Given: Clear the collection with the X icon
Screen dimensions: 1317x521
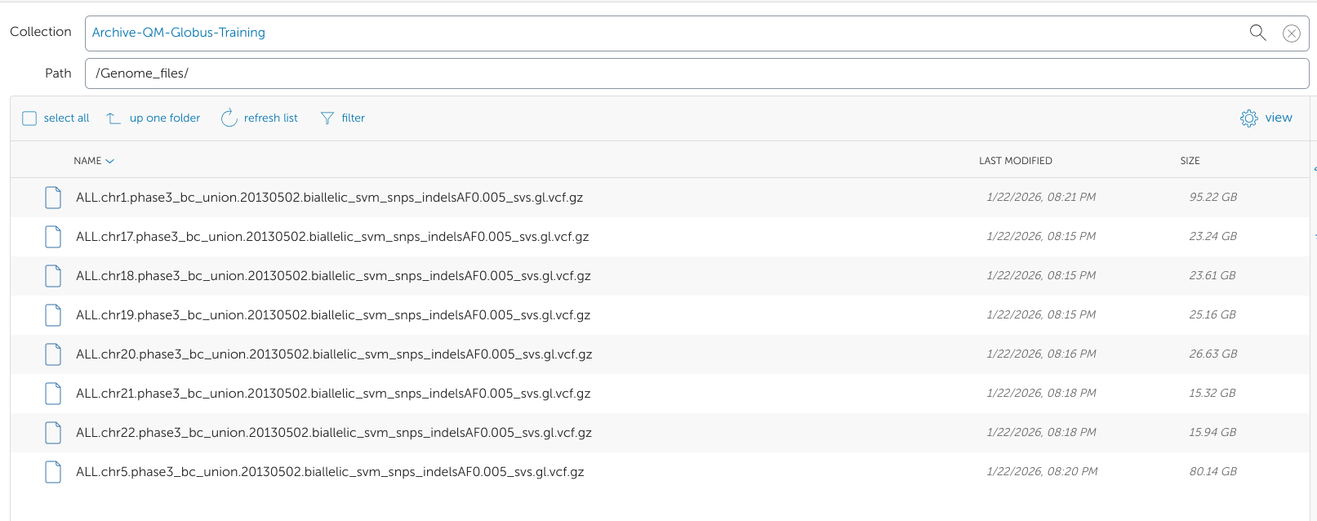Looking at the screenshot, I should click(1291, 33).
